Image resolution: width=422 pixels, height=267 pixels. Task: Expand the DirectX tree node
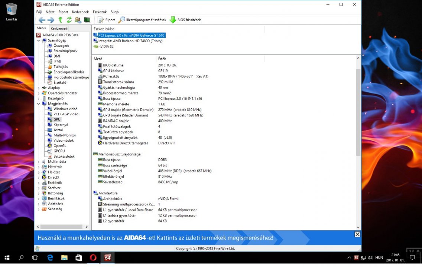39,178
